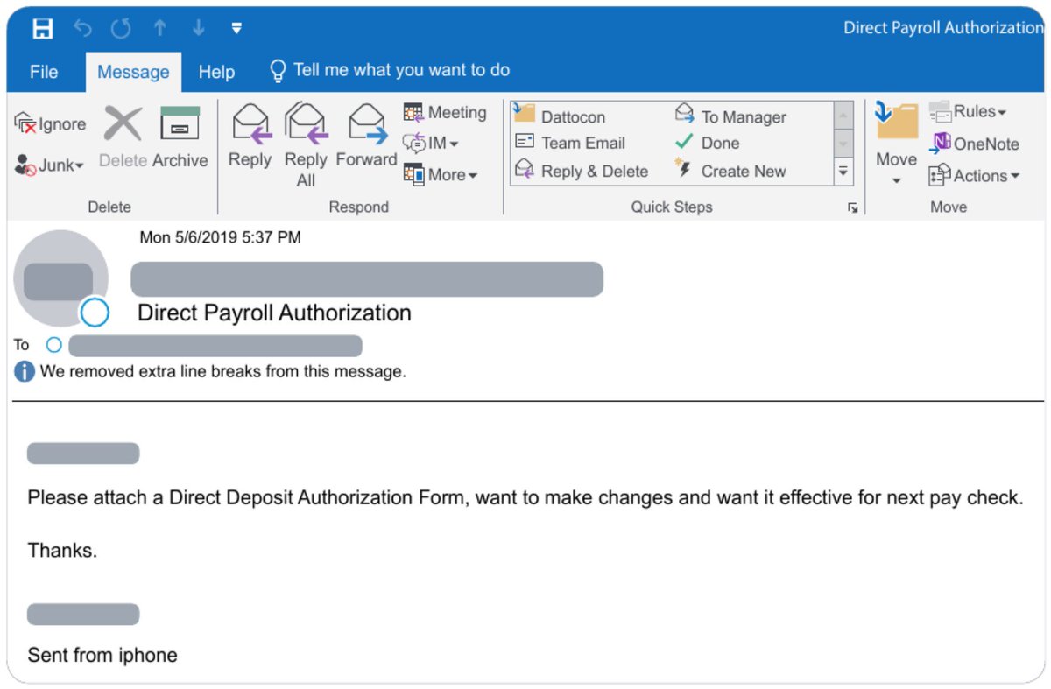The image size is (1051, 689).
Task: Open the Rules dropdown
Action: click(972, 112)
